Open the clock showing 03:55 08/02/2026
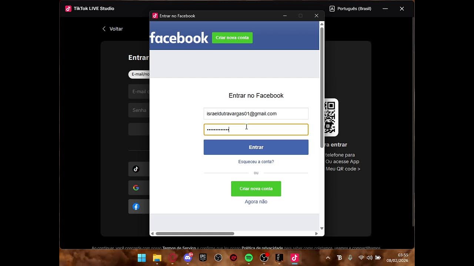This screenshot has width=474, height=266. (398, 258)
